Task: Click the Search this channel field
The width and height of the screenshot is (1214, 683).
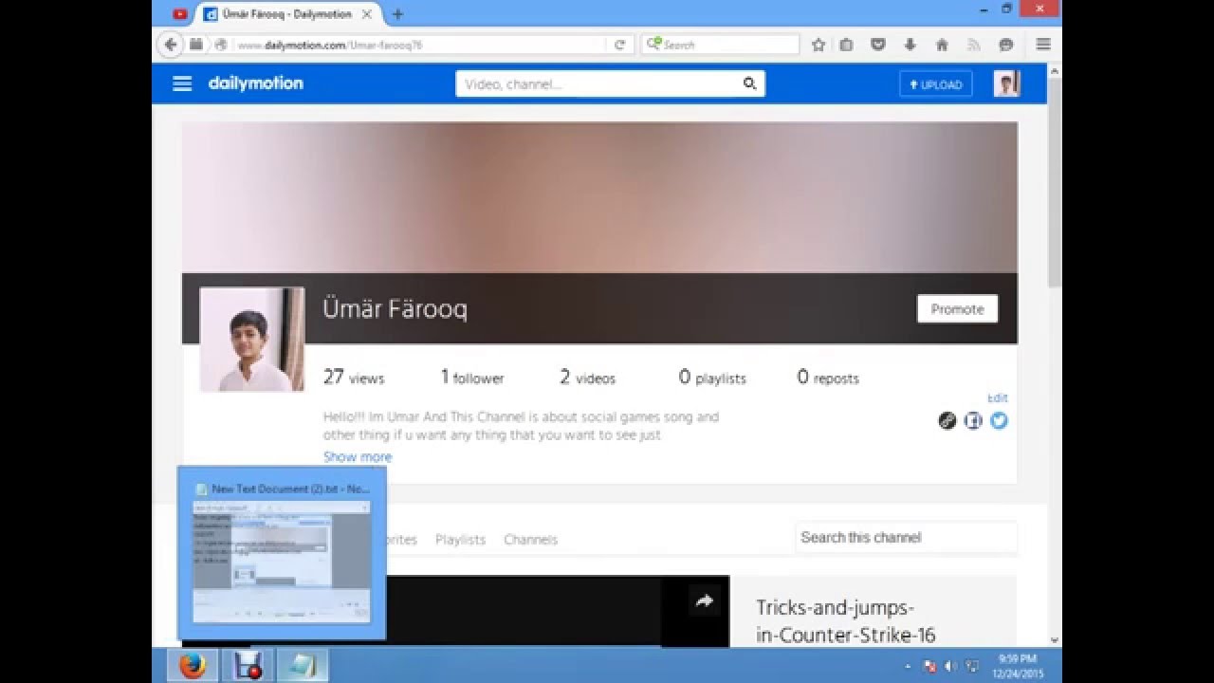Action: pyautogui.click(x=906, y=537)
